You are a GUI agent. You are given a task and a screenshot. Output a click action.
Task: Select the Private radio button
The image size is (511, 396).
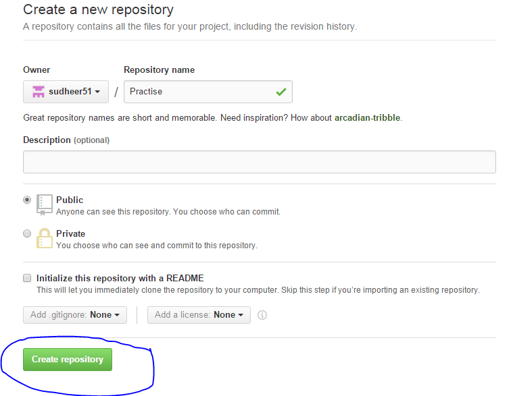(27, 233)
